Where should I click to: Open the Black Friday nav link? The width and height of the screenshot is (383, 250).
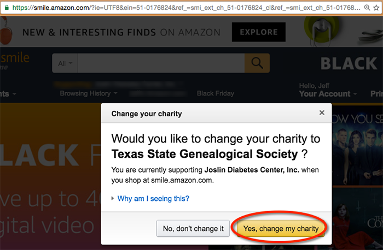click(x=215, y=93)
